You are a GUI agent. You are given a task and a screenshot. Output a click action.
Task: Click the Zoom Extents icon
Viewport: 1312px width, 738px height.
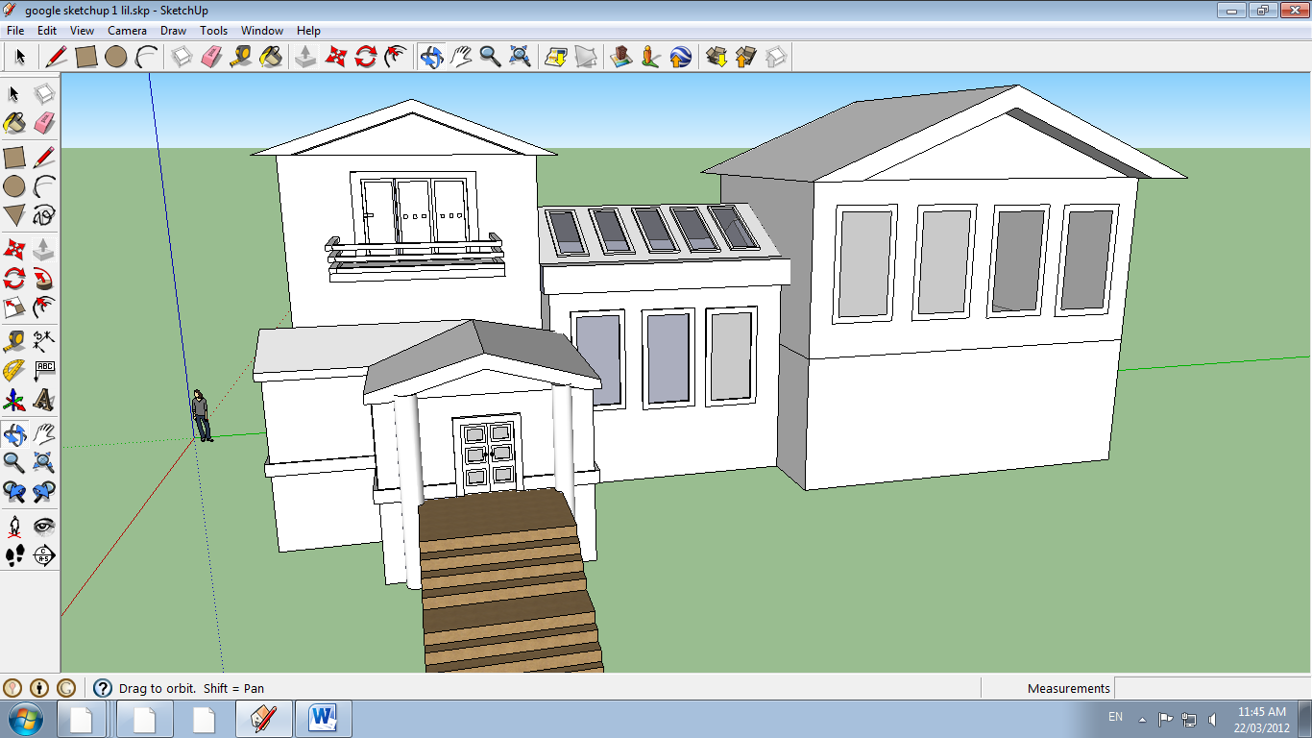(x=519, y=57)
